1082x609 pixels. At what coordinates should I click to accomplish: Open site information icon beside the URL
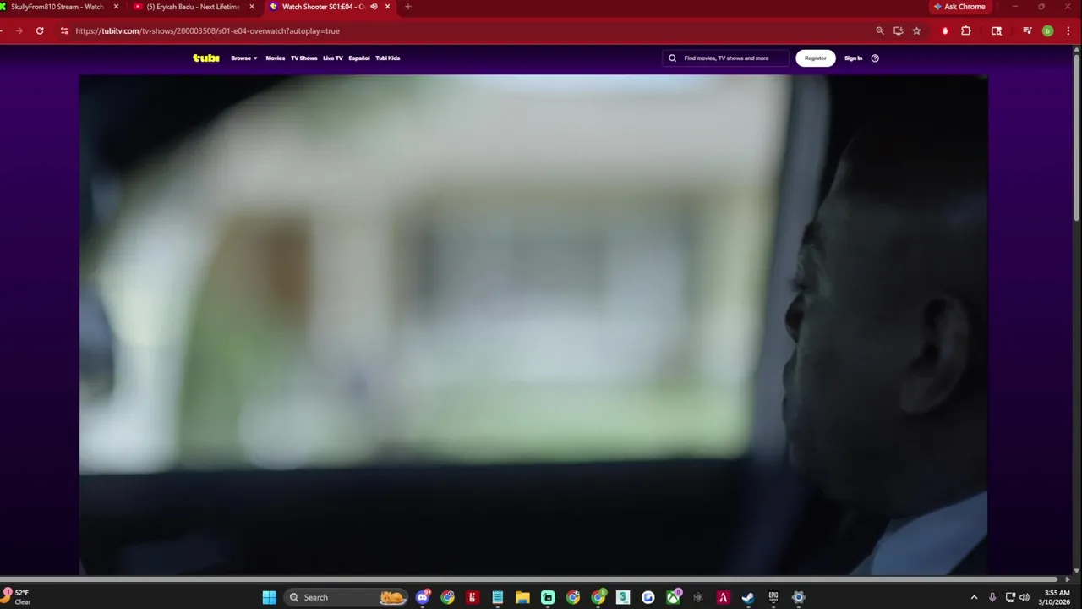tap(64, 30)
